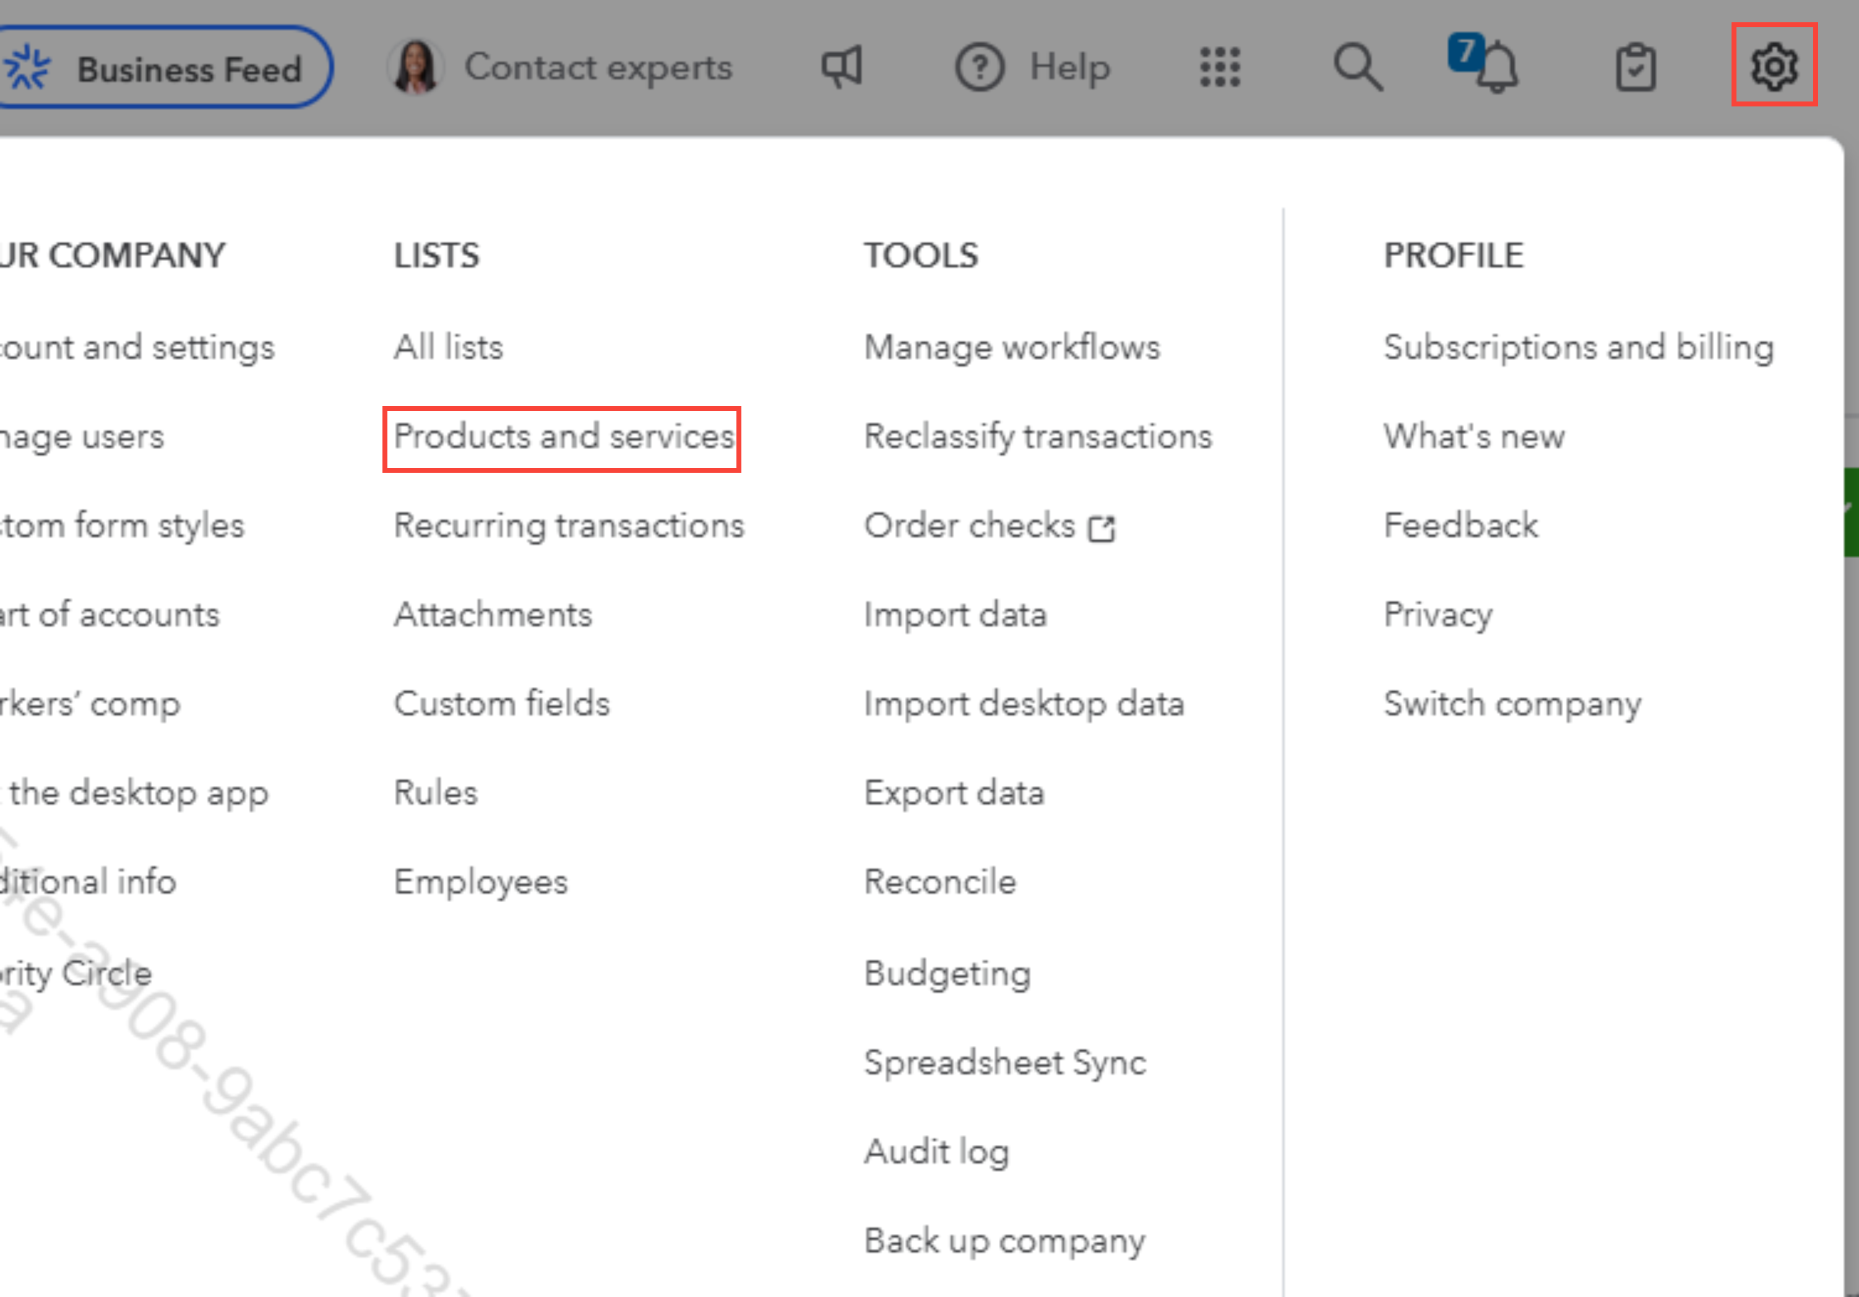Open the clipboard tasks icon
Image resolution: width=1859 pixels, height=1297 pixels.
click(x=1635, y=68)
